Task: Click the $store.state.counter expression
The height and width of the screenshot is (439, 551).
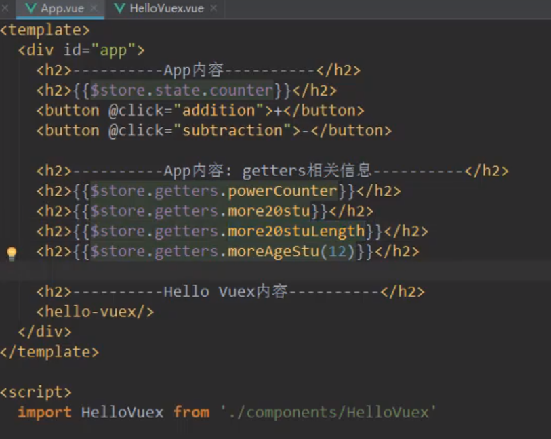Action: point(182,91)
